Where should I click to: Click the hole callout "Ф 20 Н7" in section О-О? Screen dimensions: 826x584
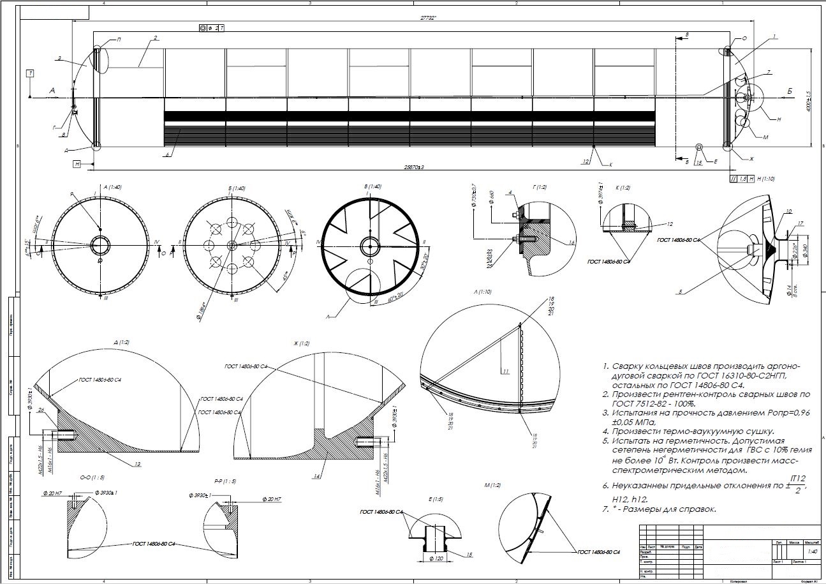52,493
